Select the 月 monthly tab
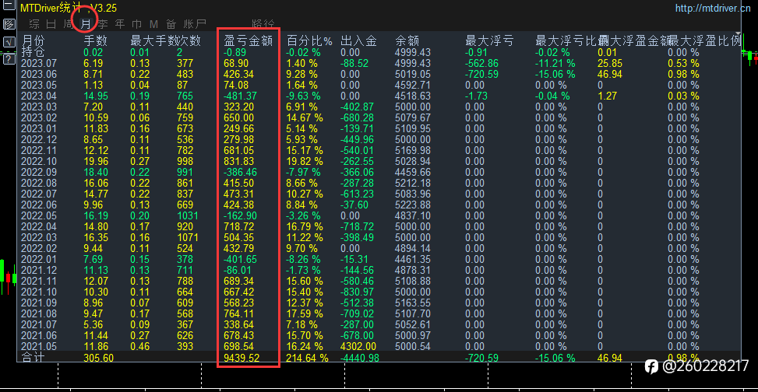The width and height of the screenshot is (758, 392). pyautogui.click(x=86, y=23)
